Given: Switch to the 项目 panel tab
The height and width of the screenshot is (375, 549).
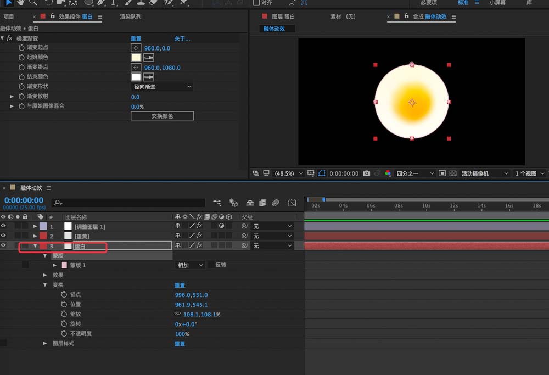Looking at the screenshot, I should [9, 17].
